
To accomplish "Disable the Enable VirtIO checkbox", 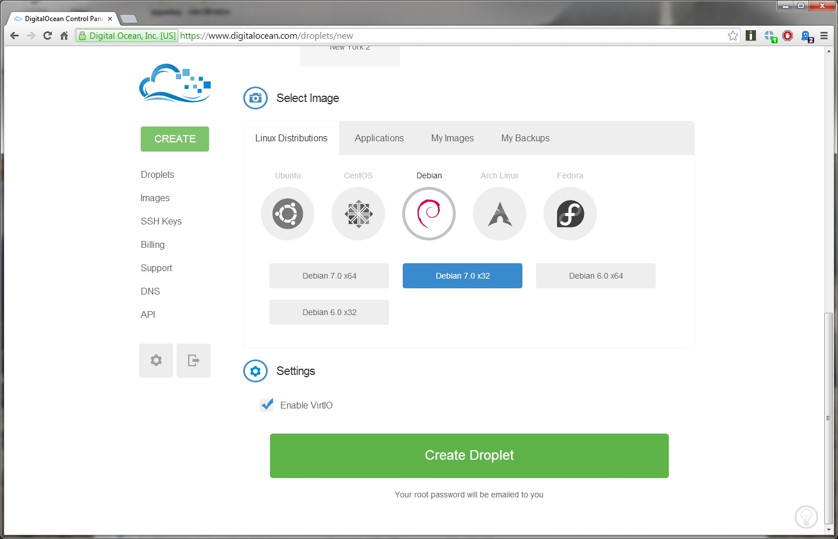I will pos(267,405).
